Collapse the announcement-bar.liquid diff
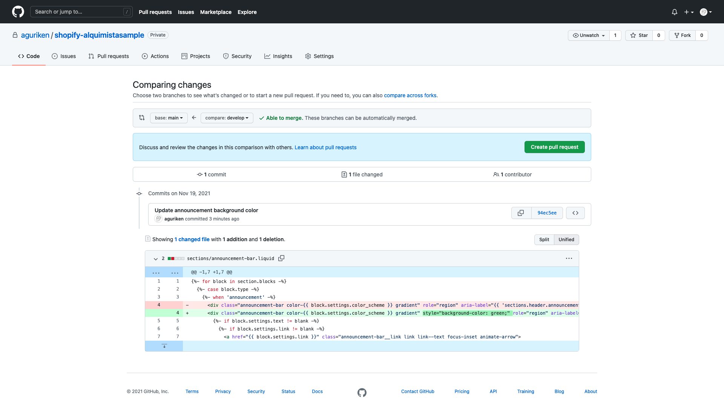This screenshot has width=724, height=407. (156, 259)
